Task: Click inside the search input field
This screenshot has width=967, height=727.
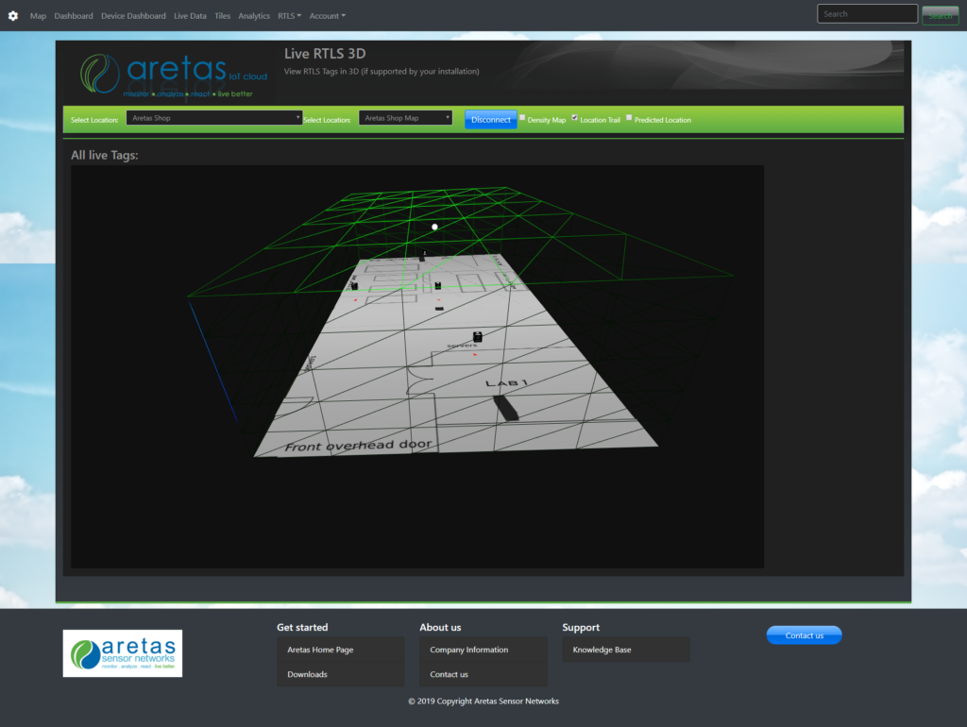Action: click(x=866, y=13)
